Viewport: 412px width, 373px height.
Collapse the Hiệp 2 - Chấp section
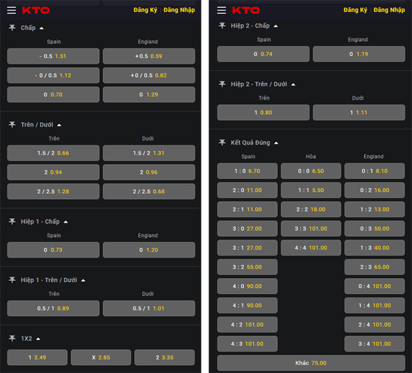pyautogui.click(x=276, y=26)
